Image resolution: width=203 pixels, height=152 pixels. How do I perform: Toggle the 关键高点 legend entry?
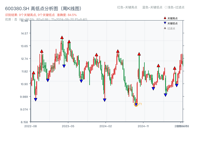tap(171, 18)
